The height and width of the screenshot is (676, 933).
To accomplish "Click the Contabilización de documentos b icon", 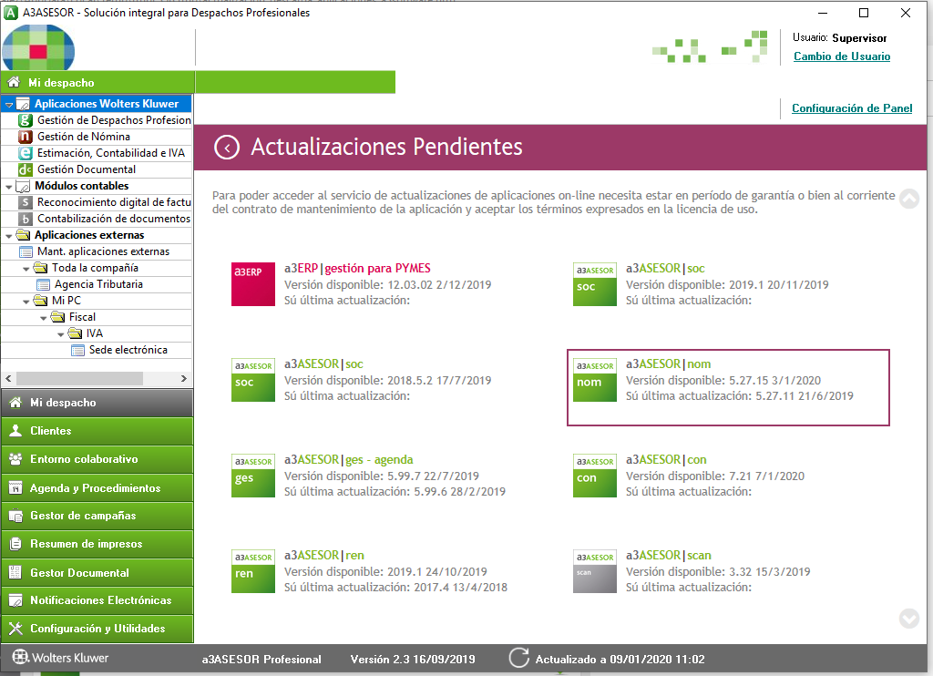I will pos(25,219).
